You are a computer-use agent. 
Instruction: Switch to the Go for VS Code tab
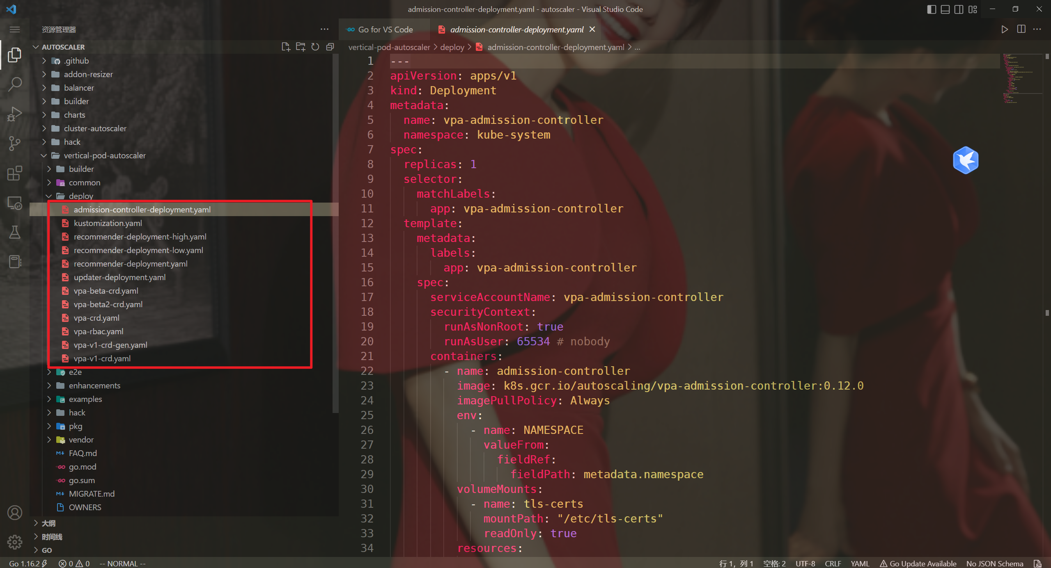point(385,30)
